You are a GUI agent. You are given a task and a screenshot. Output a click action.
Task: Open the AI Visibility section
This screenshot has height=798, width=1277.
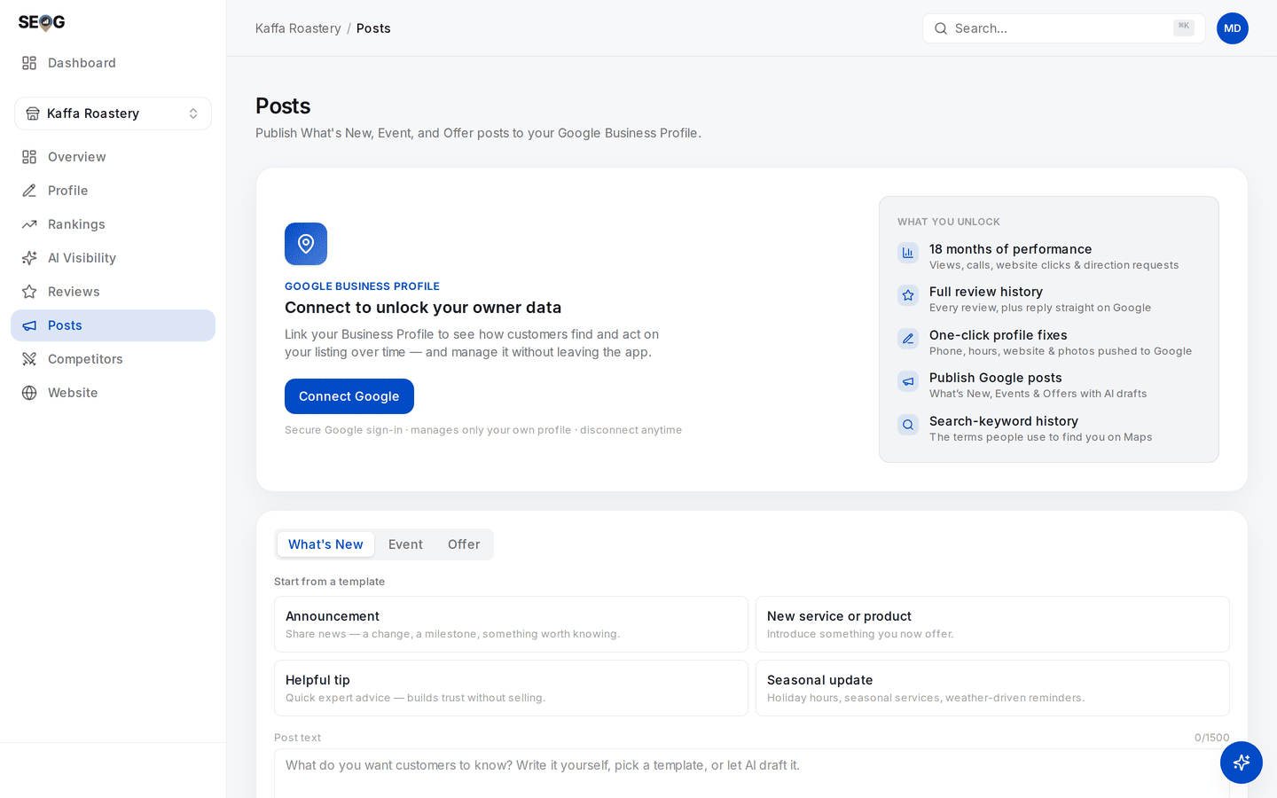pyautogui.click(x=113, y=258)
